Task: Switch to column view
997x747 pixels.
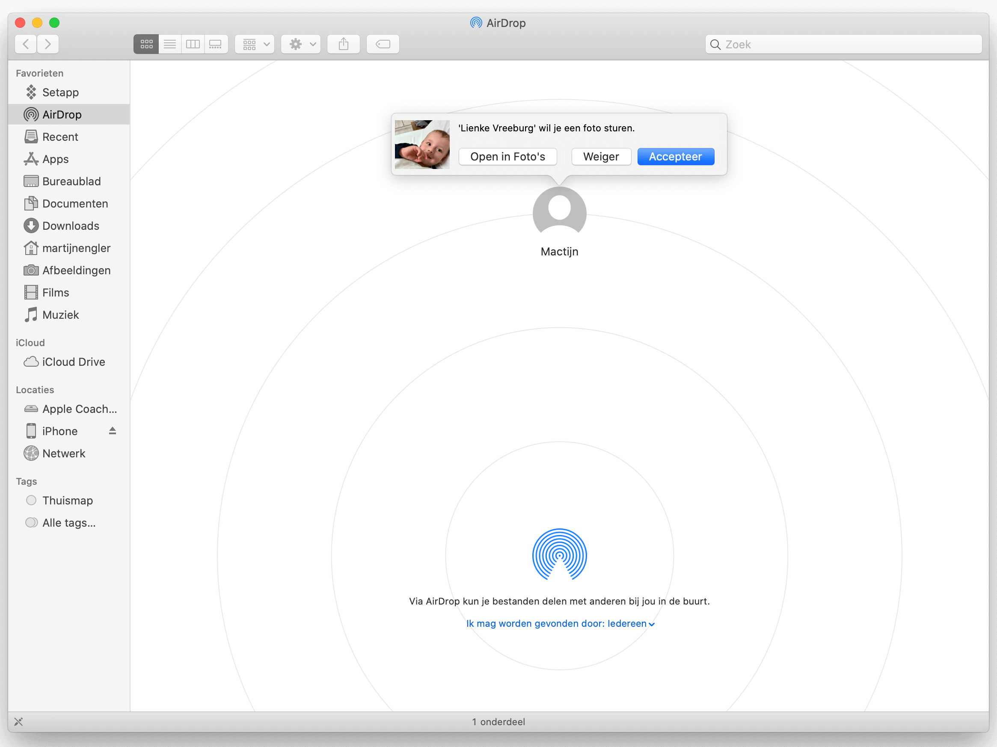Action: click(x=193, y=44)
